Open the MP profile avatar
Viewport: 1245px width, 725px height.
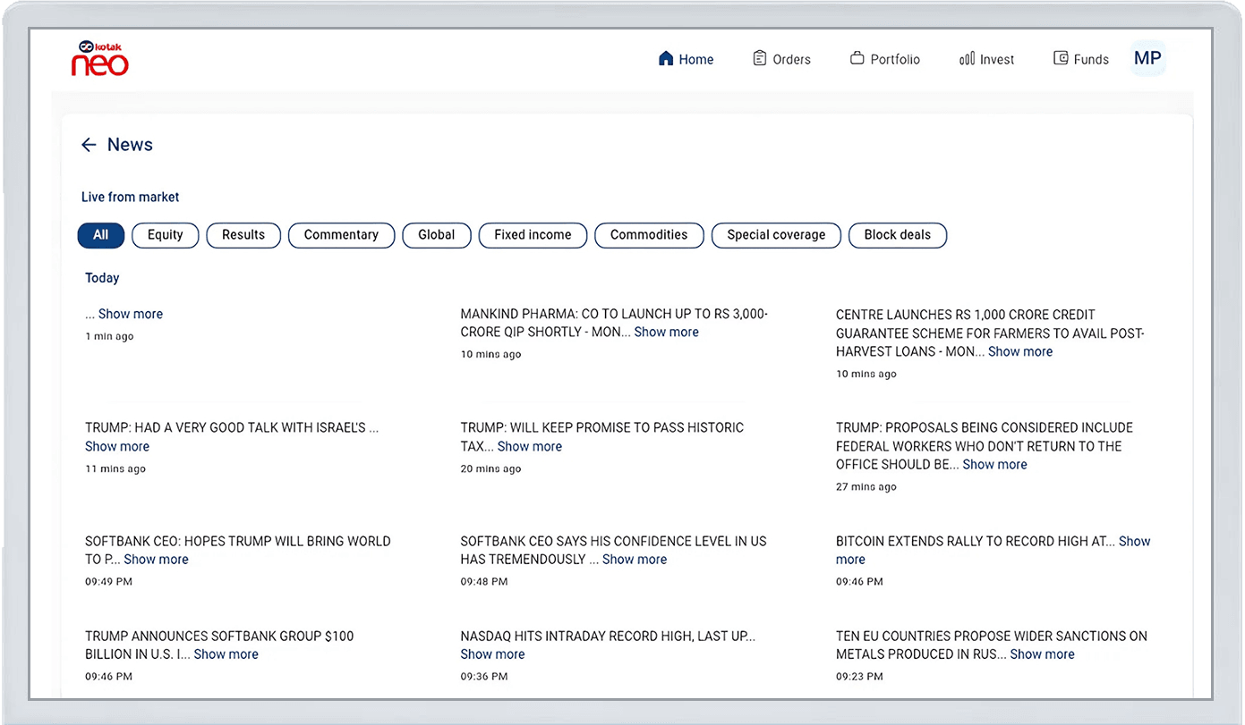click(x=1147, y=59)
